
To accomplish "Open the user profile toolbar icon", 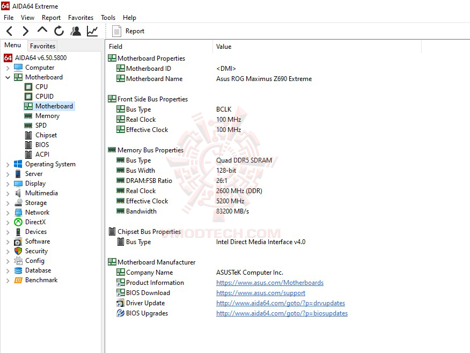I will [x=76, y=31].
